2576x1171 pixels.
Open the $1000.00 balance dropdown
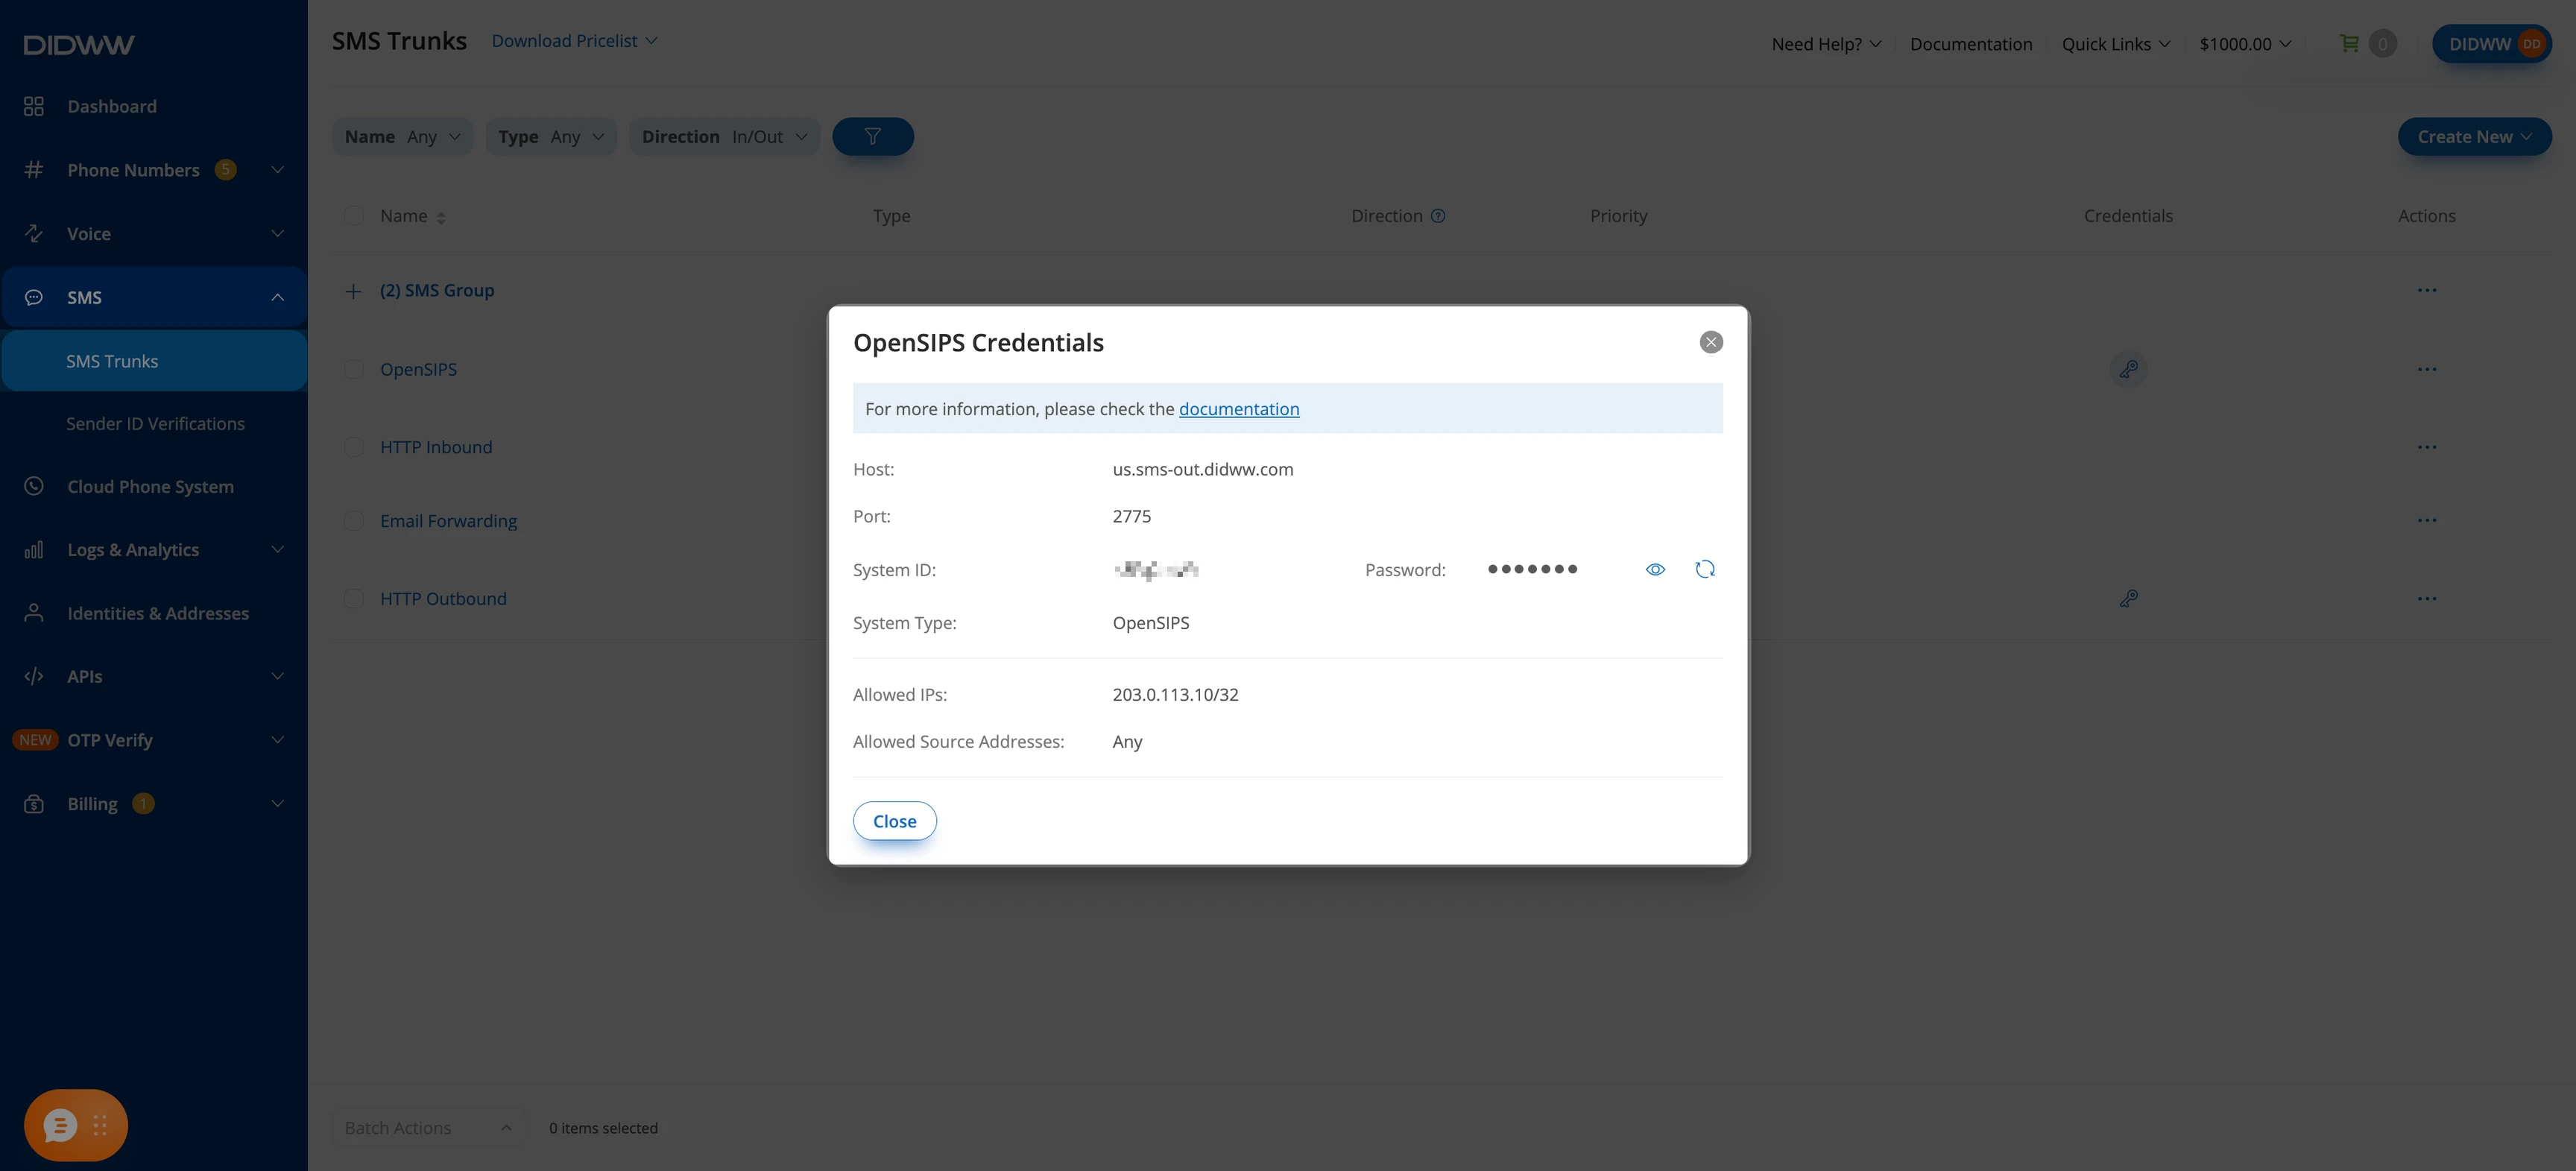pos(2245,44)
